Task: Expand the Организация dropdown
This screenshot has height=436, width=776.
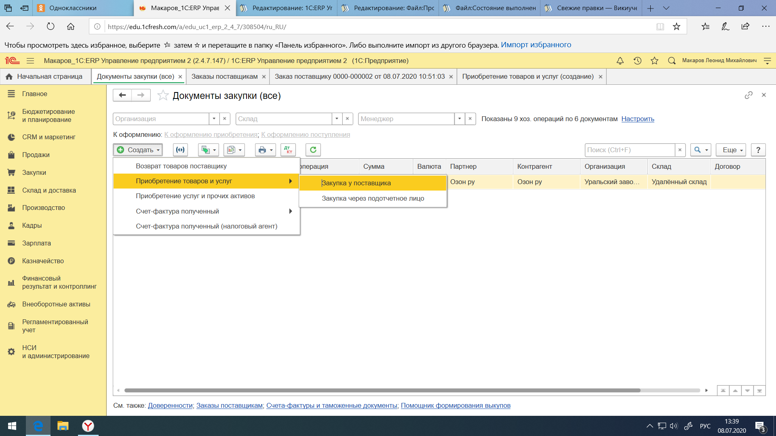Action: (214, 119)
